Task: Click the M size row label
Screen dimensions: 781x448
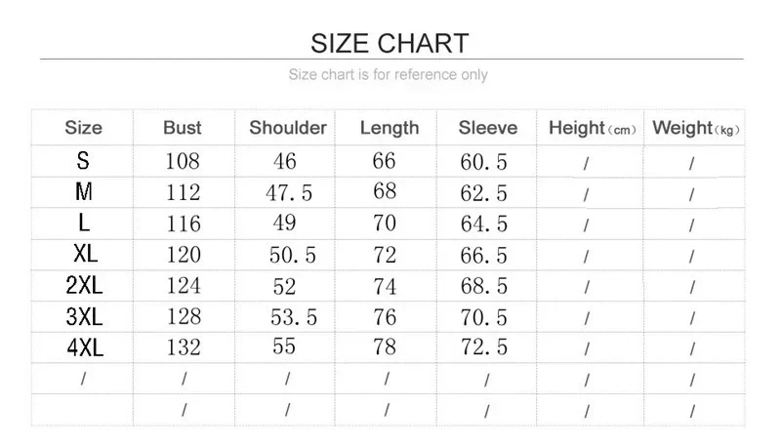Action: [84, 191]
